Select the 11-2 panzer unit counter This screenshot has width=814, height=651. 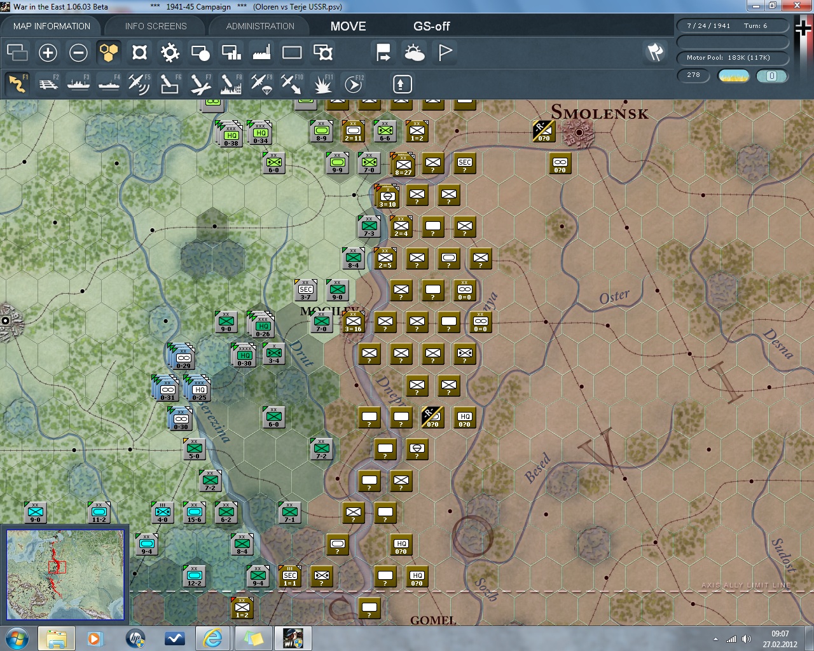pyautogui.click(x=99, y=512)
